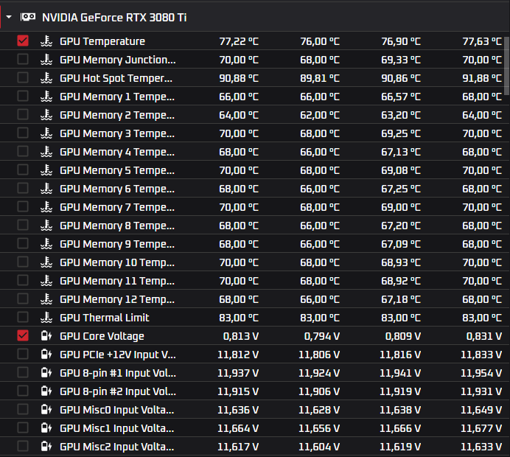The image size is (510, 457).
Task: Click the thermometer icon for GPU Memory 1
Action: click(x=46, y=97)
